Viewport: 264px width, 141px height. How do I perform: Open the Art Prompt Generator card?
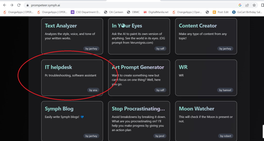[139, 78]
